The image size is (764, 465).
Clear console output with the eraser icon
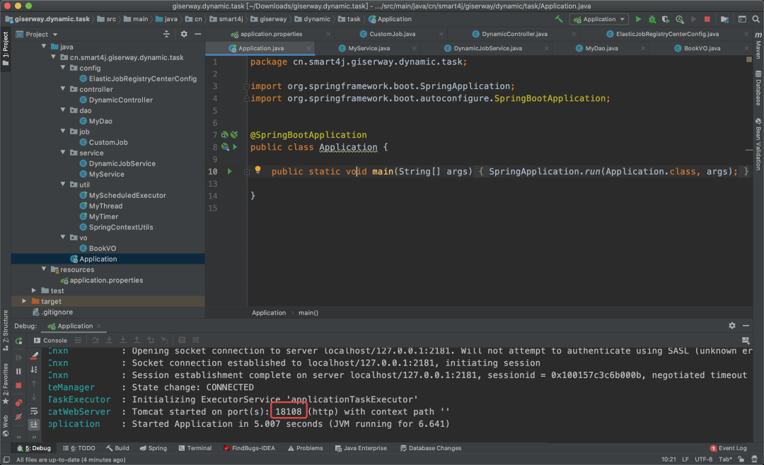click(x=34, y=356)
